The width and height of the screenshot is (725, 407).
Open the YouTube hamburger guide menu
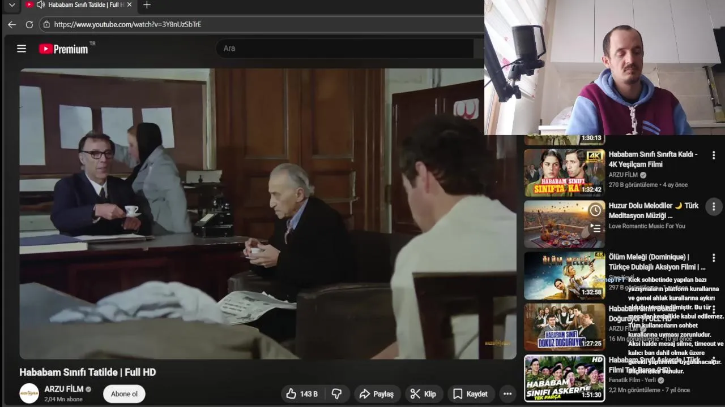22,49
